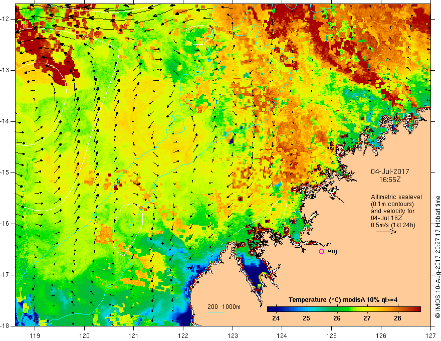Click the longitude axis label '123'
This screenshot has width=441, height=341.
tap(233, 335)
